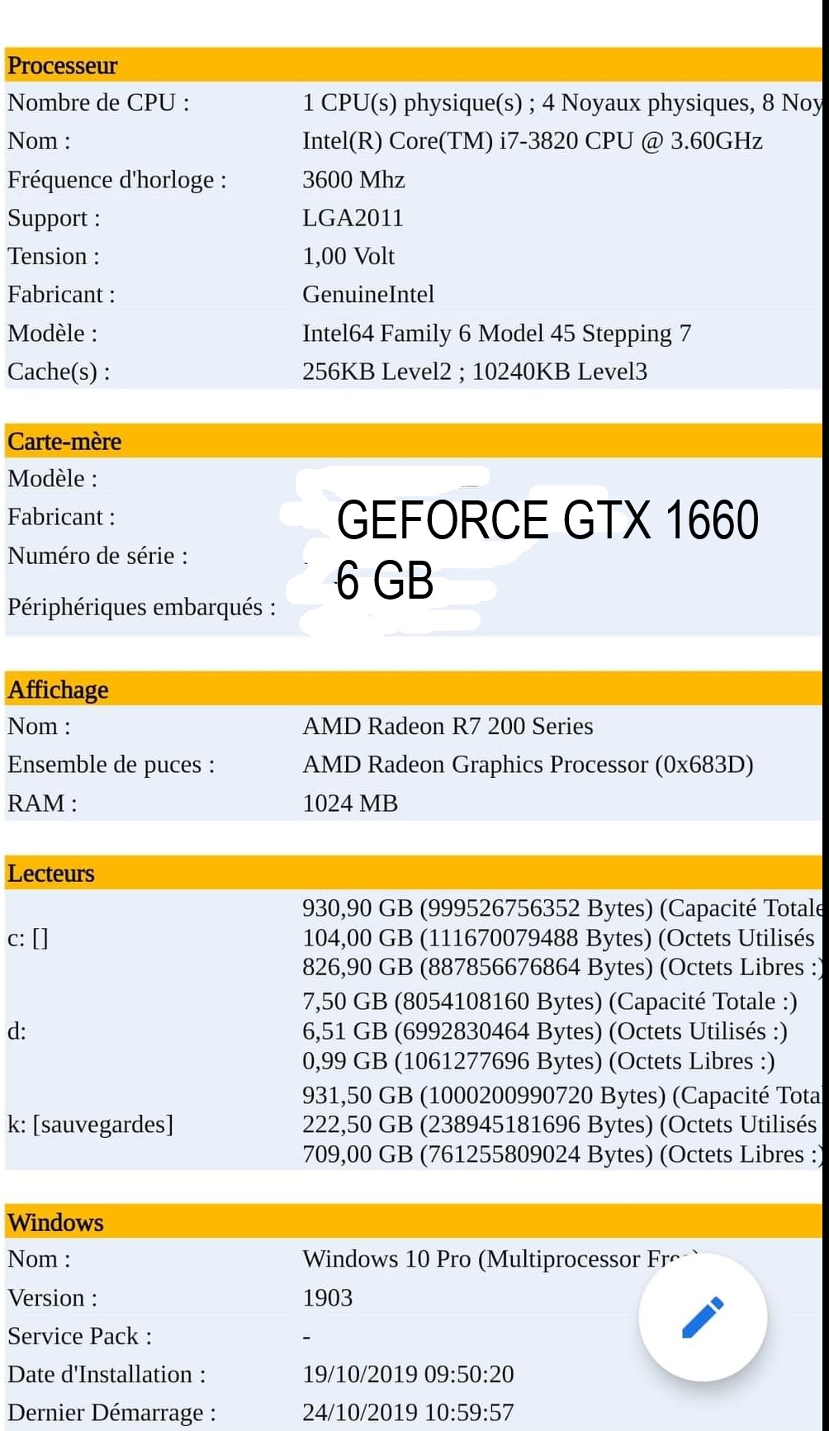Screen dimensions: 829x1431
Task: Select the Windows section header
Action: (x=55, y=1222)
